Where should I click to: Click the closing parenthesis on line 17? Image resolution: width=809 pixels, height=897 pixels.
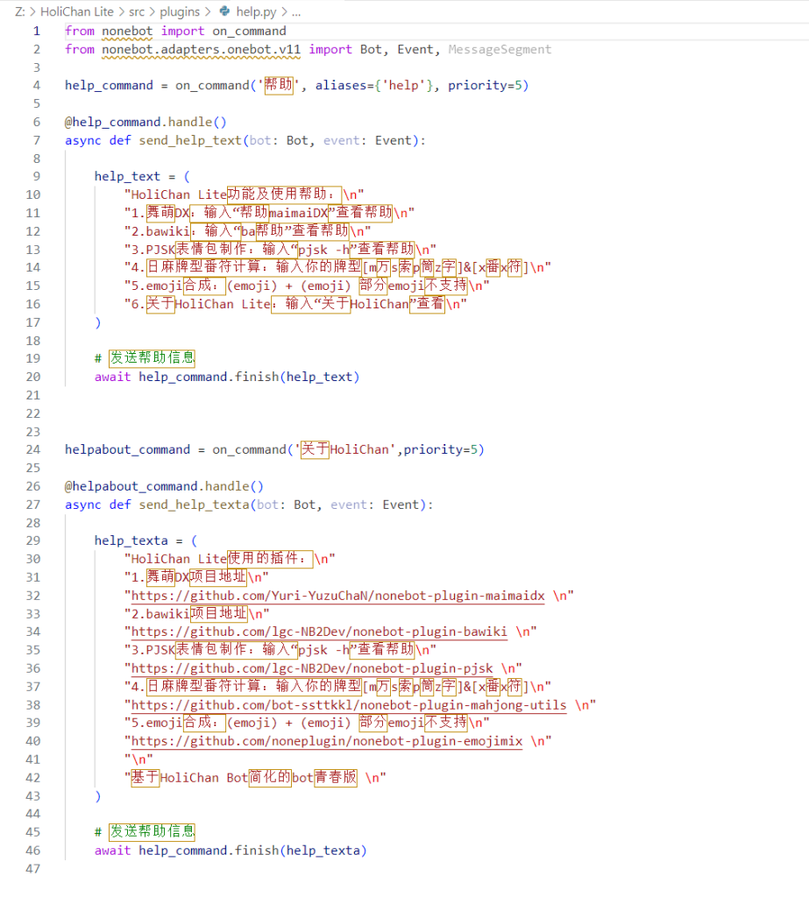coord(98,322)
